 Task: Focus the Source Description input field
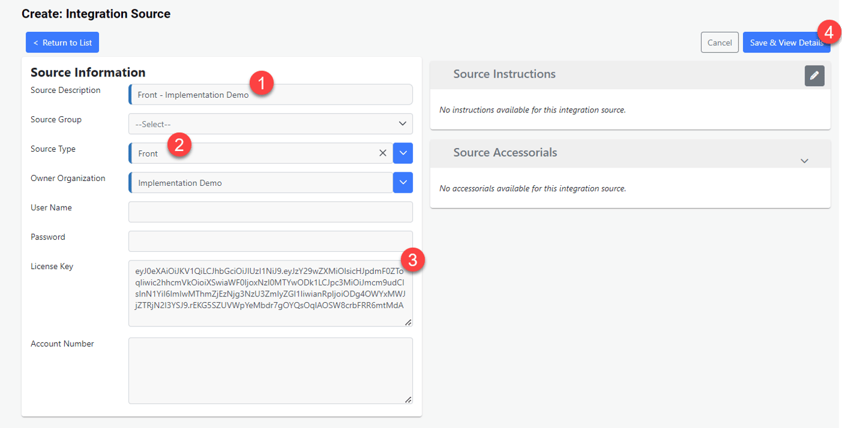270,95
